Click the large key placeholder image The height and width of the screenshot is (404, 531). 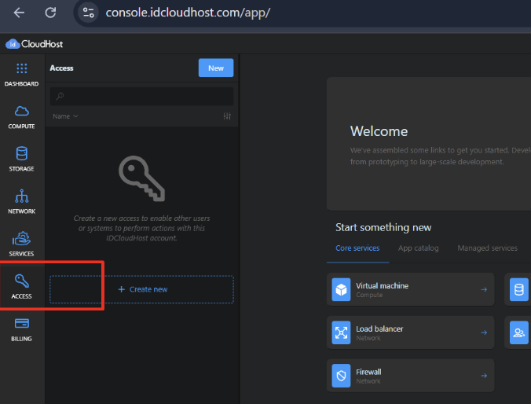tap(141, 178)
